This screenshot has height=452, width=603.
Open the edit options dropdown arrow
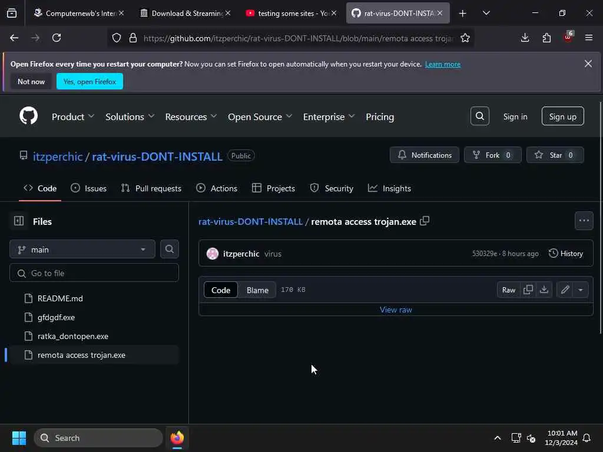click(x=581, y=290)
